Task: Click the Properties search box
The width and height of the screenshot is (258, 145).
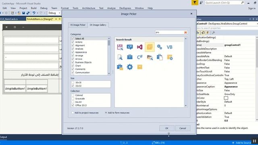Action: pyautogui.click(x=227, y=28)
